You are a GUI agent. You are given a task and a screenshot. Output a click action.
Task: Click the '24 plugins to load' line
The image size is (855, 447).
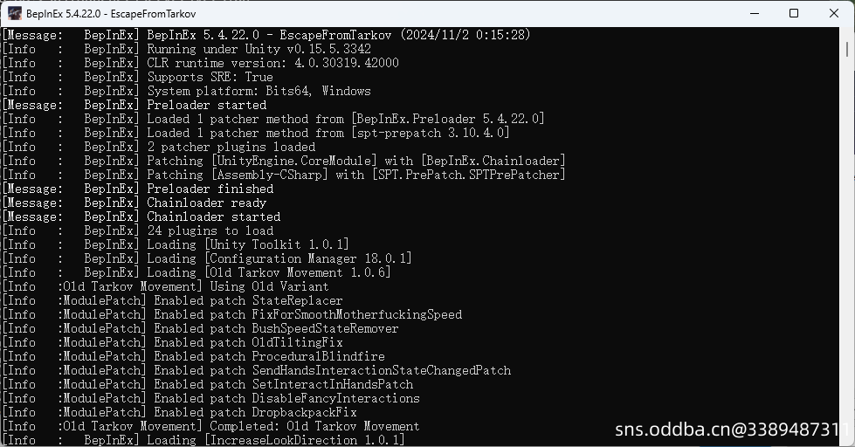click(138, 230)
